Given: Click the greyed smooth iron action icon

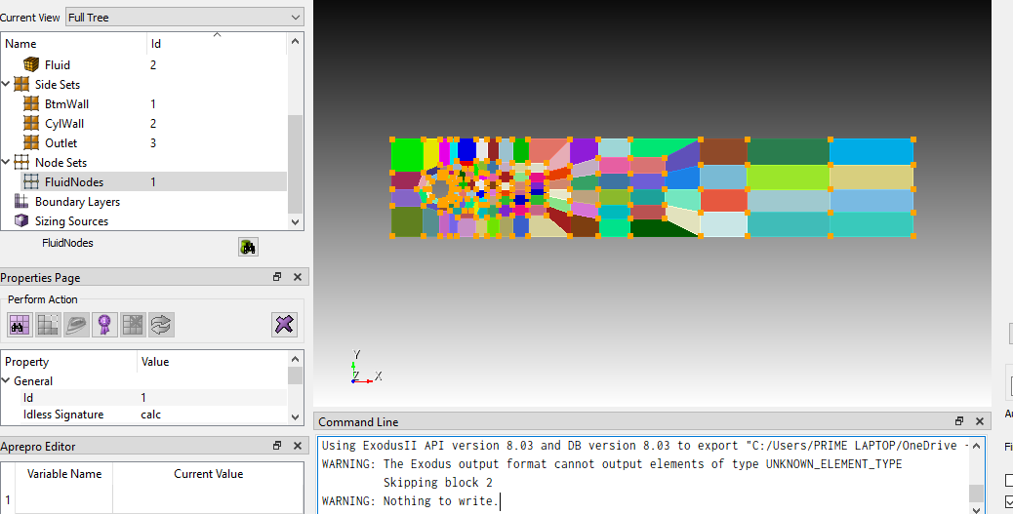Looking at the screenshot, I should point(76,324).
